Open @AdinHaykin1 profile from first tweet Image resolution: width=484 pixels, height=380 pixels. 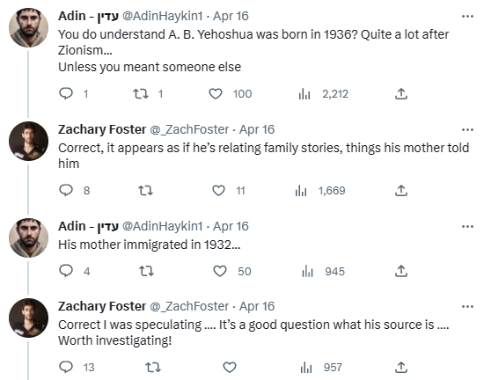pos(163,16)
